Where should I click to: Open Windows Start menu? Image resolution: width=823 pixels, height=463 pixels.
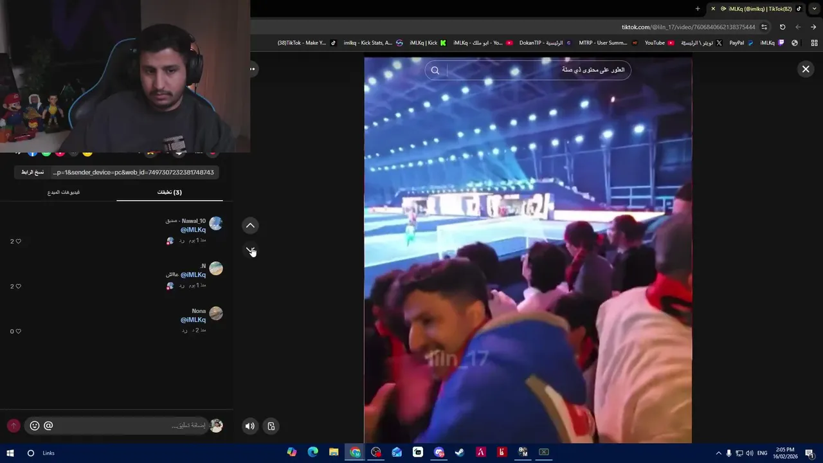point(10,453)
